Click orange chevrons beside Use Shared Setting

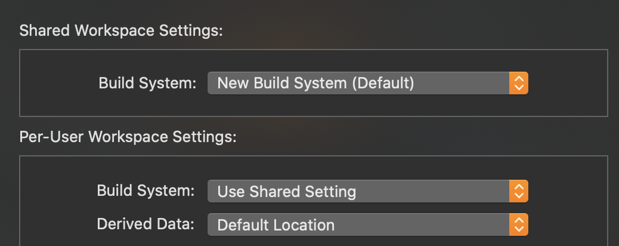(x=519, y=192)
